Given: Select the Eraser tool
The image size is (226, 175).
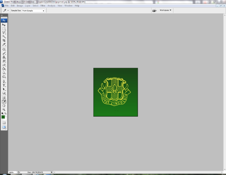Looking at the screenshot, I should click(x=4, y=65).
